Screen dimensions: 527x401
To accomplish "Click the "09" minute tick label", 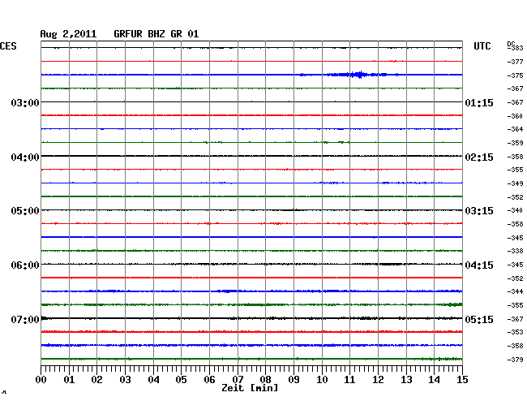I will 293,380.
